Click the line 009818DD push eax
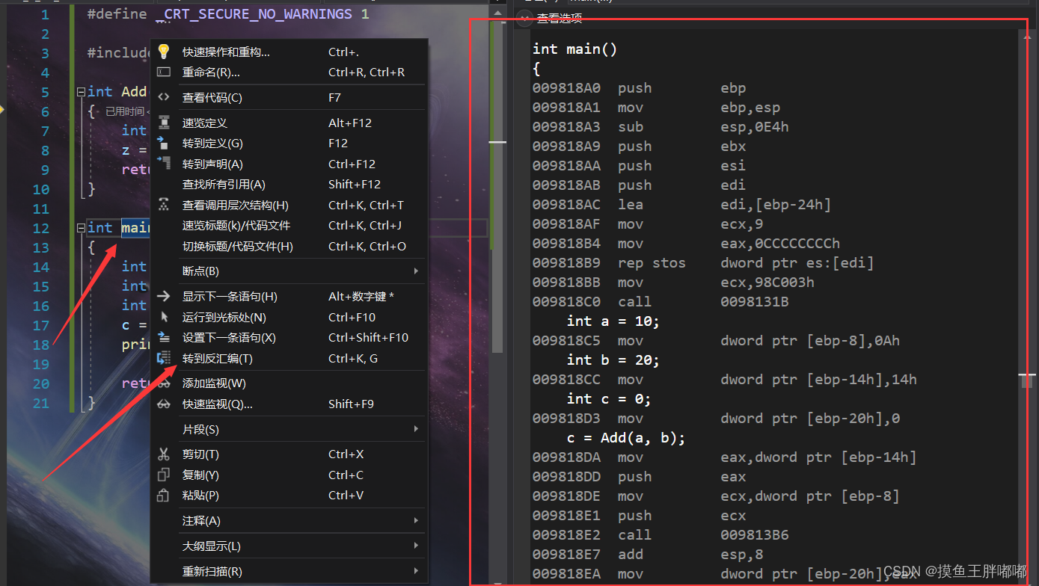Viewport: 1039px width, 586px height. click(x=640, y=477)
